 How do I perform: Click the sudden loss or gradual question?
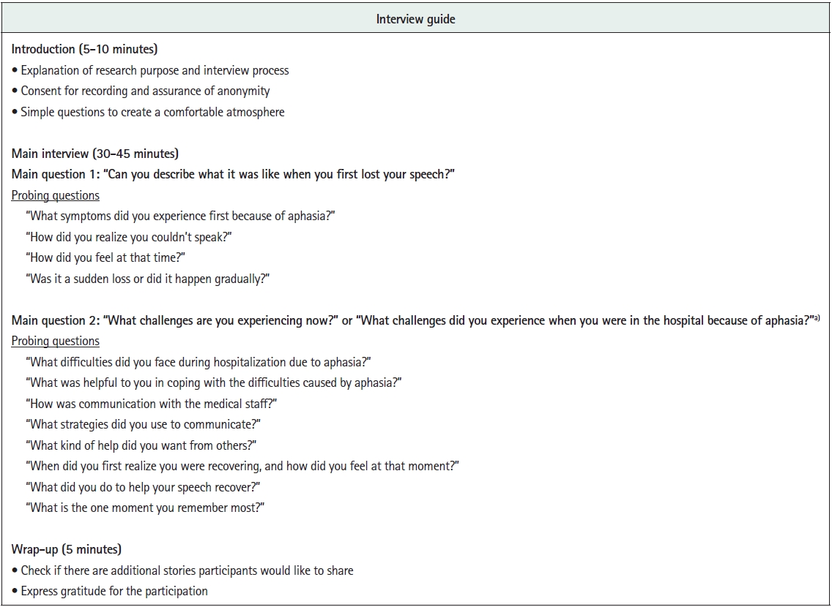(149, 279)
